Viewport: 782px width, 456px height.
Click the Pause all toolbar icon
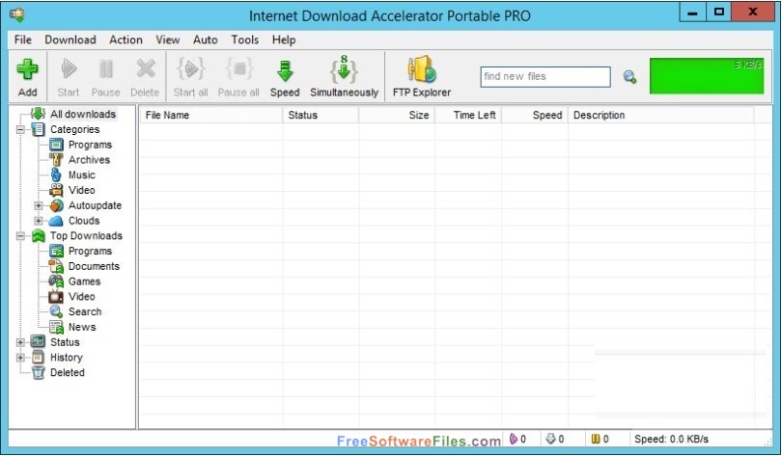coord(238,69)
